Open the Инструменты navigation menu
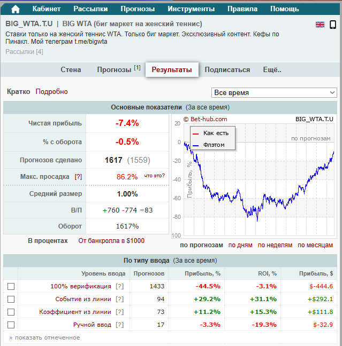 tap(191, 9)
